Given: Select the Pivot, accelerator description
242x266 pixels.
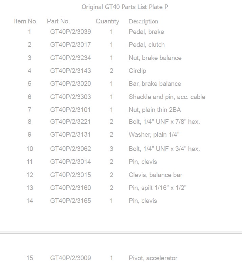Looking at the screenshot, I should pos(153,258).
